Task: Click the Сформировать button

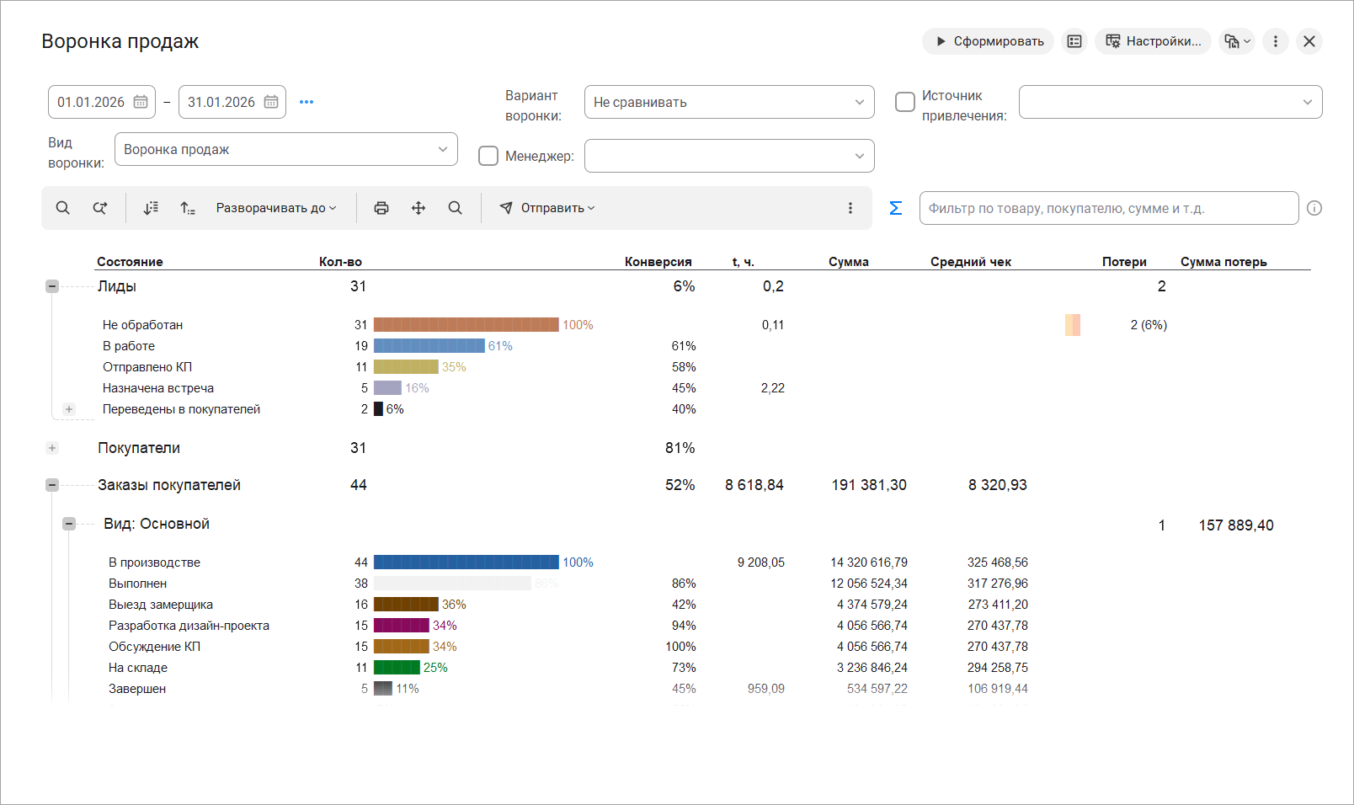Action: pyautogui.click(x=988, y=41)
